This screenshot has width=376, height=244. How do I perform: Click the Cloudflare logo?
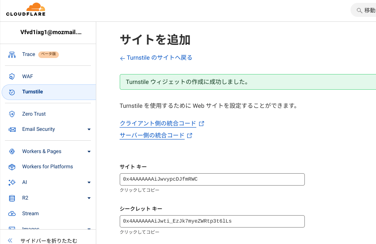pos(26,9)
